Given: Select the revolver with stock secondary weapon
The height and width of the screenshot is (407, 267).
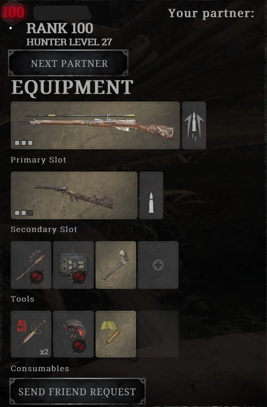Looking at the screenshot, I should click(74, 195).
